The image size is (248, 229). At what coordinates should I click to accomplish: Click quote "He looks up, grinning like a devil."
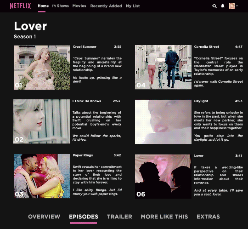97,80
